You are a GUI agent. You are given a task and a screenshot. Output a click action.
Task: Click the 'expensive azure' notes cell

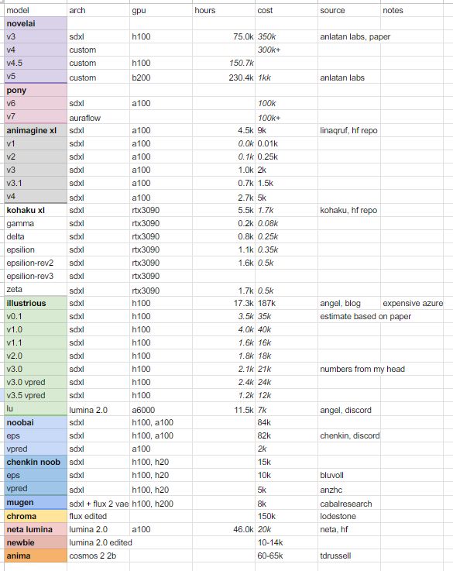(413, 303)
